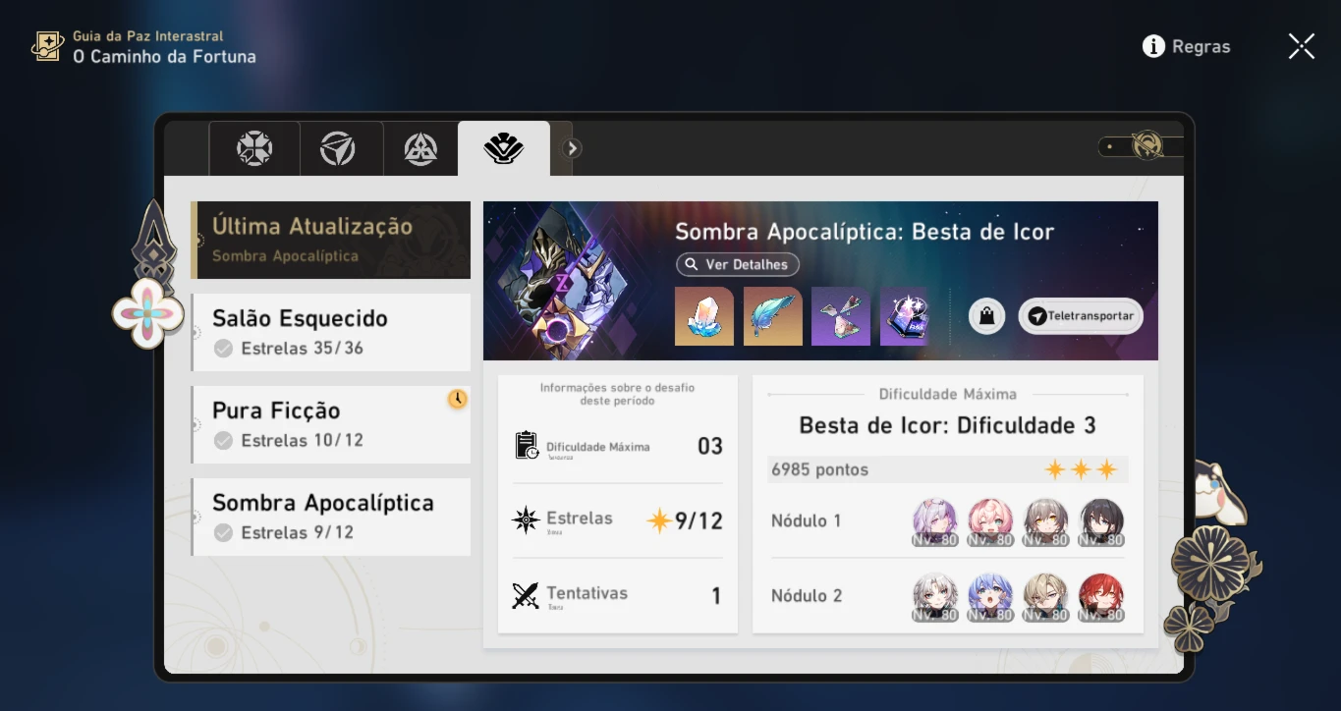Select Nódulo 1 first character portrait

point(935,522)
